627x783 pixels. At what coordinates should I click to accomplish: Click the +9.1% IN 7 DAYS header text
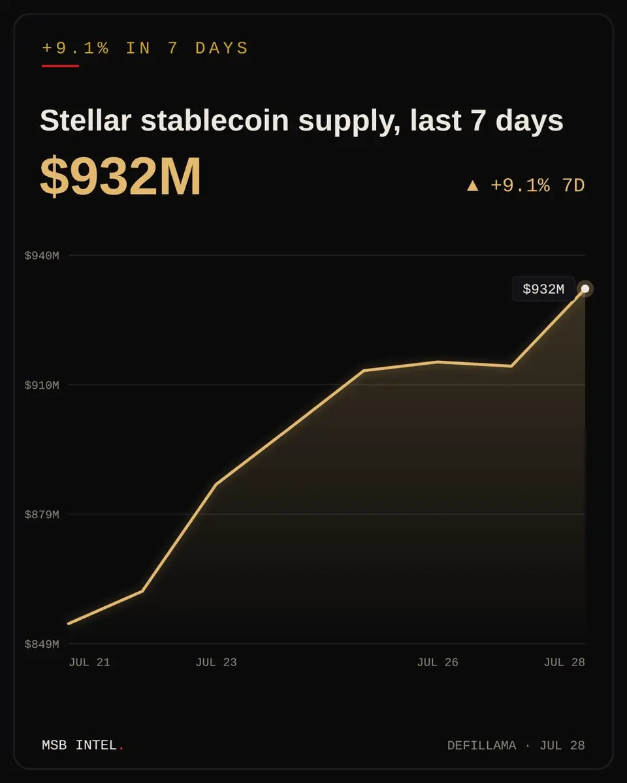(x=145, y=48)
